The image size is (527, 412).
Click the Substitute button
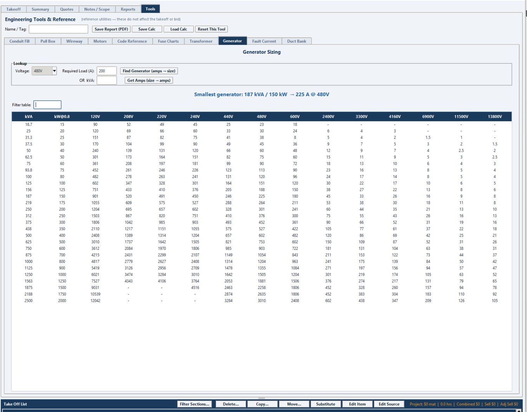click(326, 404)
